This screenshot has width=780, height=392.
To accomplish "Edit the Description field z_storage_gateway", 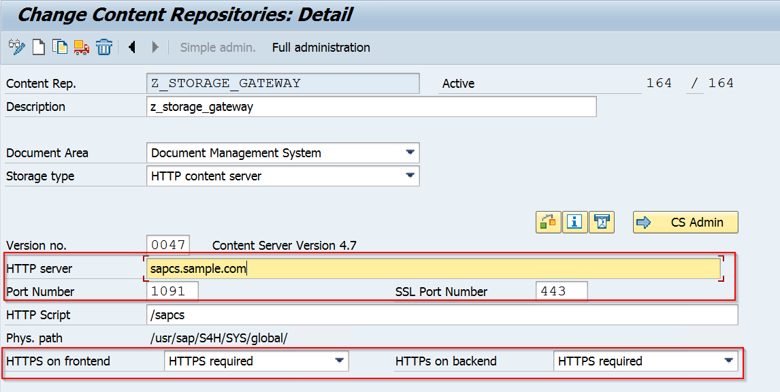I will 371,106.
